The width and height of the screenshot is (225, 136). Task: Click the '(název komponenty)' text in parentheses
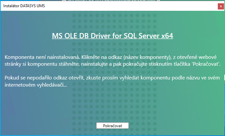click(x=149, y=57)
